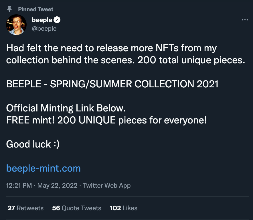Click the 'Official Minting Link Below' text
Viewport: 253px width, 220px height.
click(66, 108)
